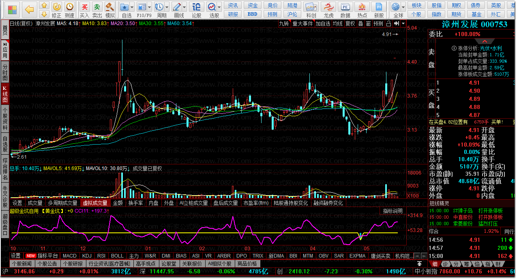Image resolution: width=517 pixels, height=279 pixels.
Task: Click 加自选 to add to watchlist
Action: (323, 23)
